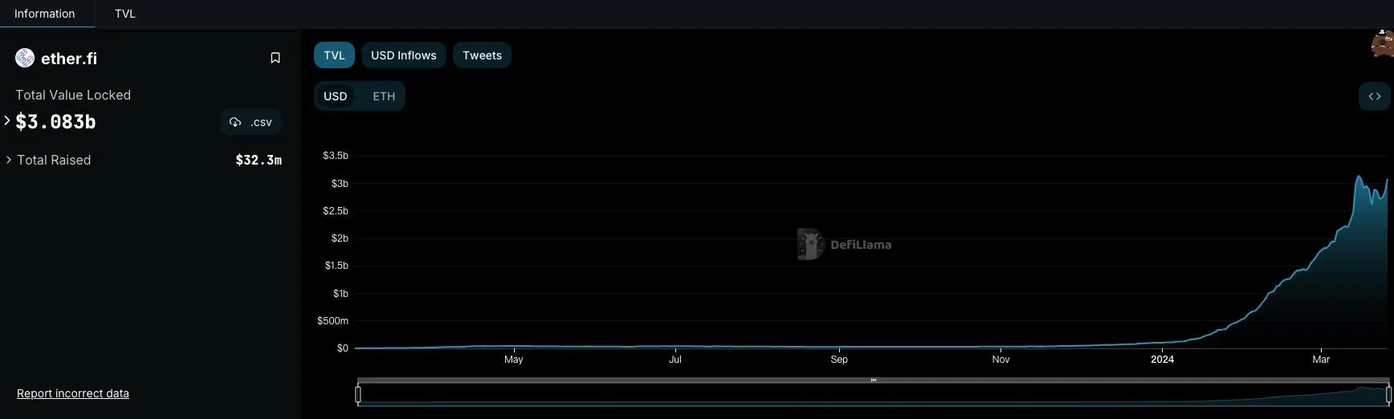Click the $3.5b y-axis label
This screenshot has height=419, width=1394.
coord(336,156)
